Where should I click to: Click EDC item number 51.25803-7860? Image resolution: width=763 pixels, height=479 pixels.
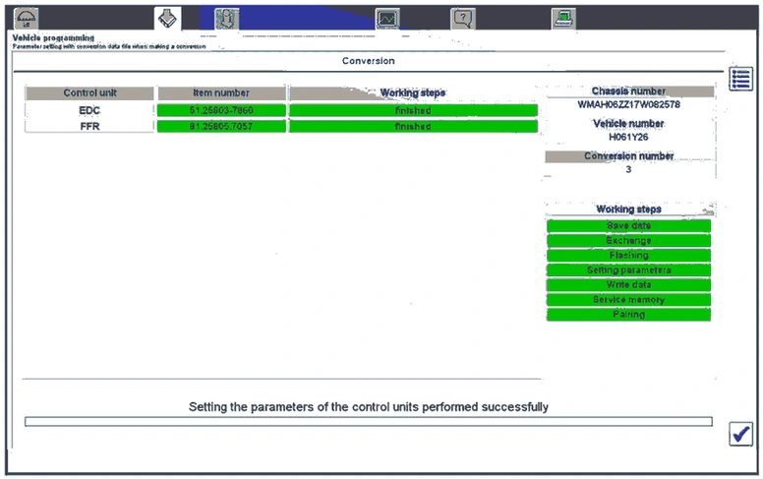[221, 110]
